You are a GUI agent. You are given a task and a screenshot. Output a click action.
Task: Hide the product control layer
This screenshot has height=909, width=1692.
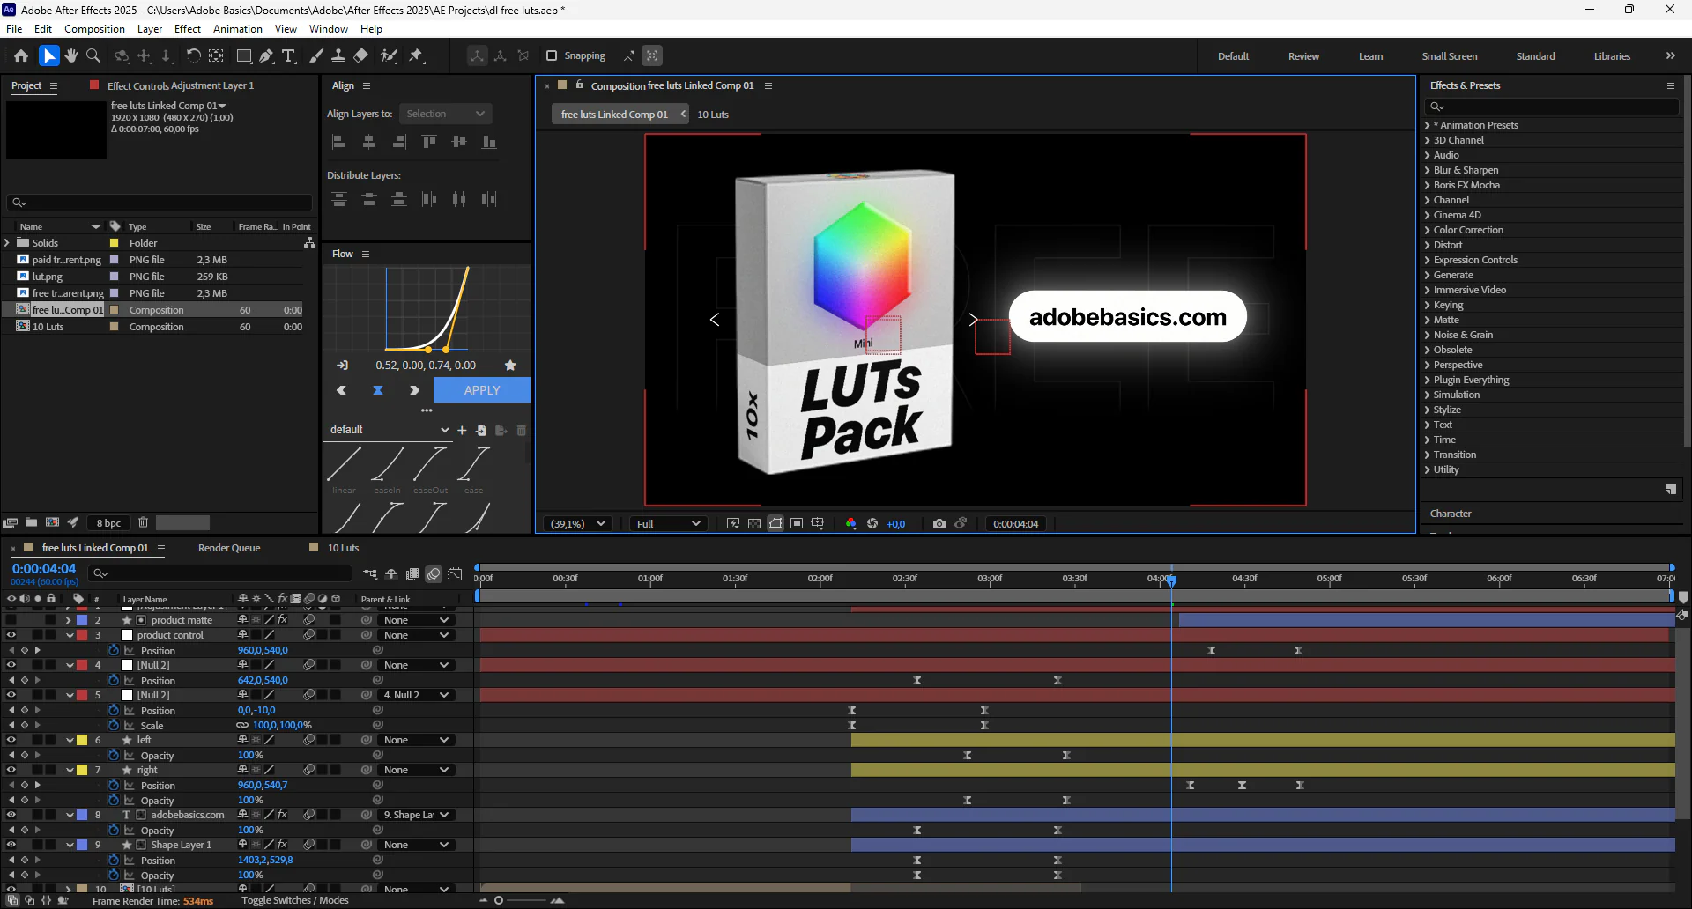[11, 635]
